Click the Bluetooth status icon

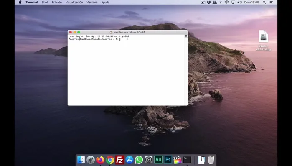click(221, 2)
